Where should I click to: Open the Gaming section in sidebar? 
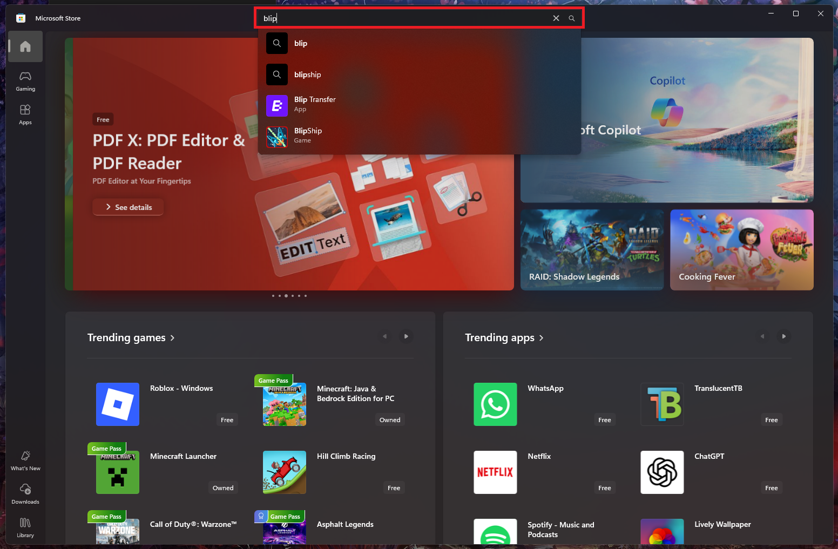tap(25, 81)
